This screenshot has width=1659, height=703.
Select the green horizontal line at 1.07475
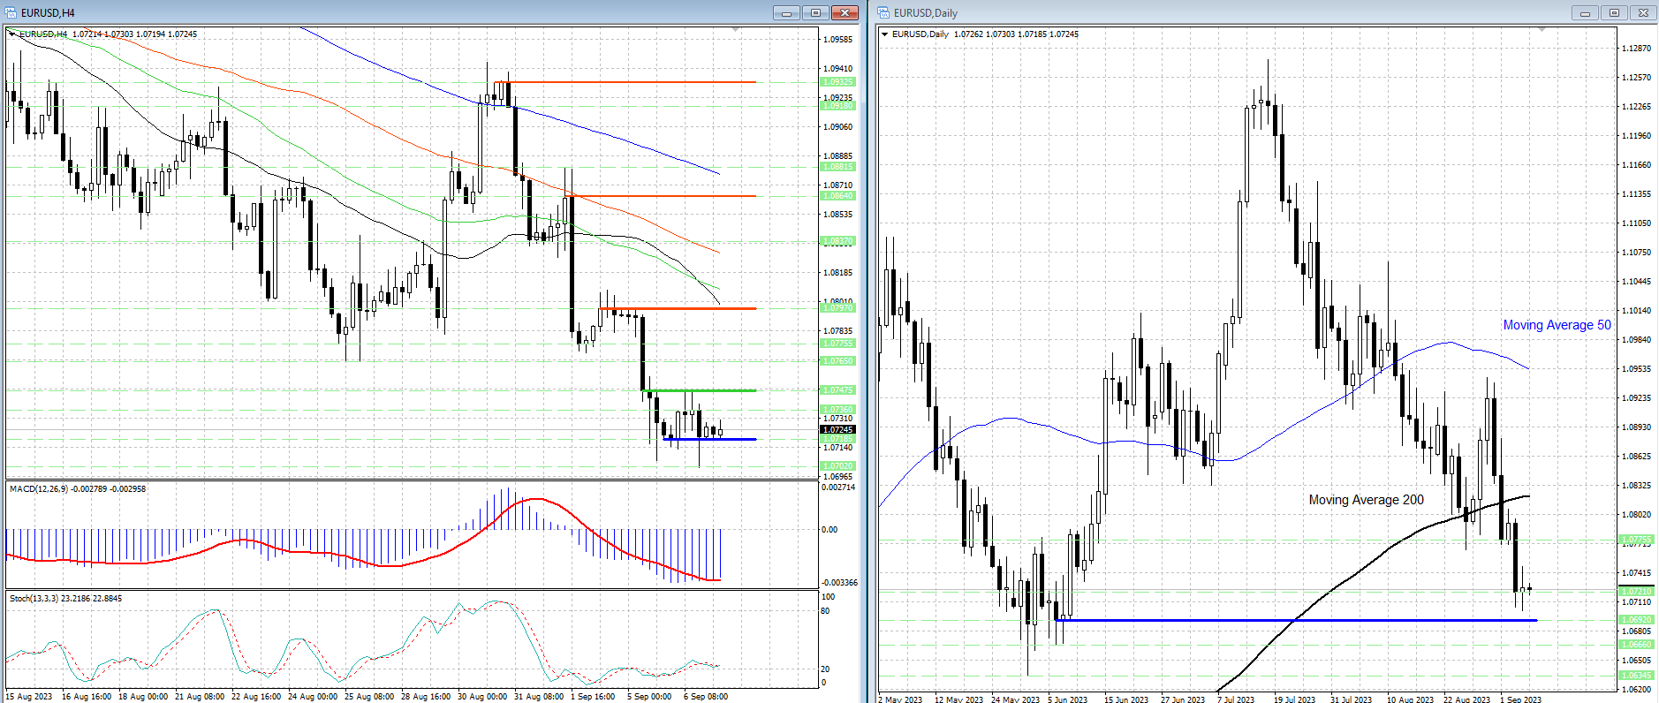point(701,390)
